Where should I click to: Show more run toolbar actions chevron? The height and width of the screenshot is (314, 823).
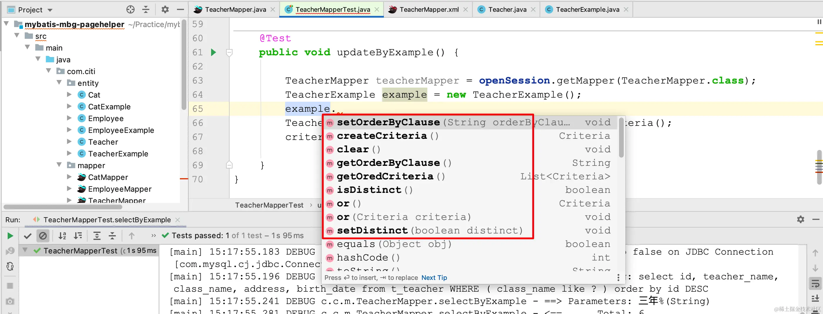click(154, 235)
